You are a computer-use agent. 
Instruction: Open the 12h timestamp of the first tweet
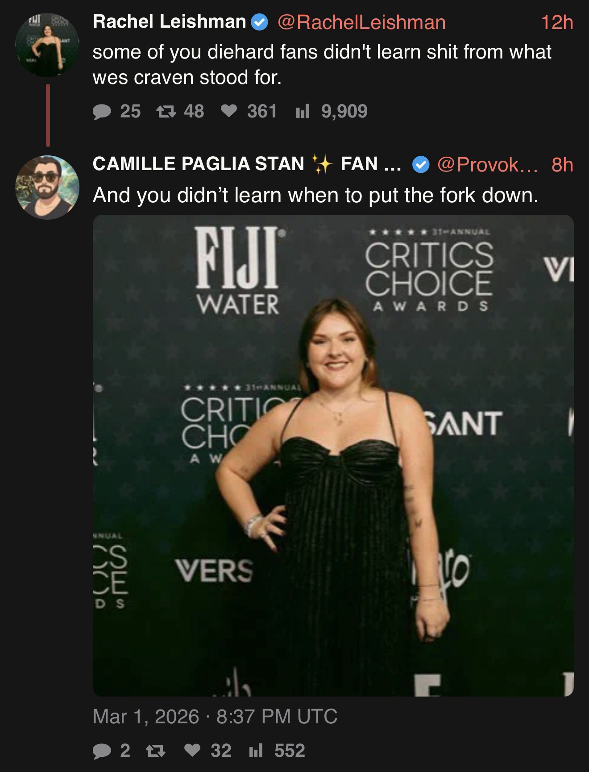pyautogui.click(x=556, y=22)
